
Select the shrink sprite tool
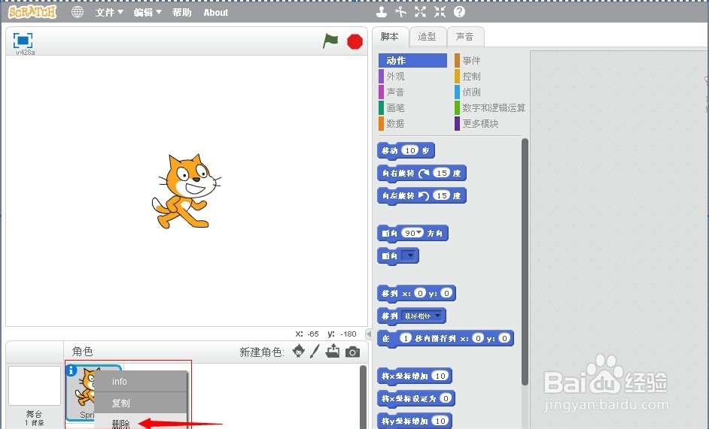tap(440, 12)
